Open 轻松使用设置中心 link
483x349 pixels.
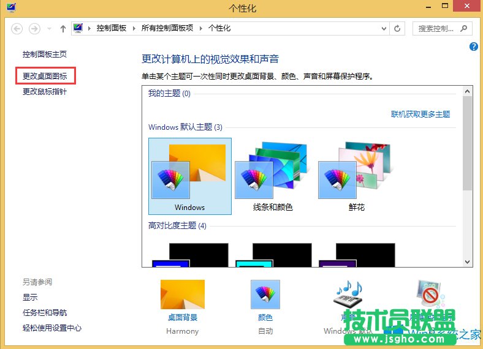pyautogui.click(x=52, y=328)
